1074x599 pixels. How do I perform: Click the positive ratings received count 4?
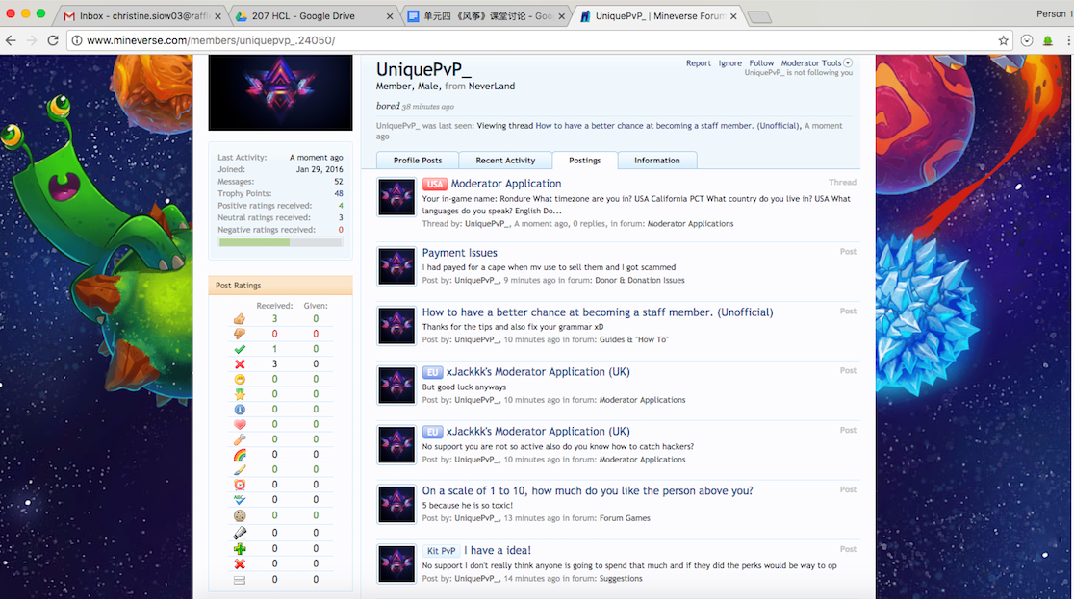[341, 206]
